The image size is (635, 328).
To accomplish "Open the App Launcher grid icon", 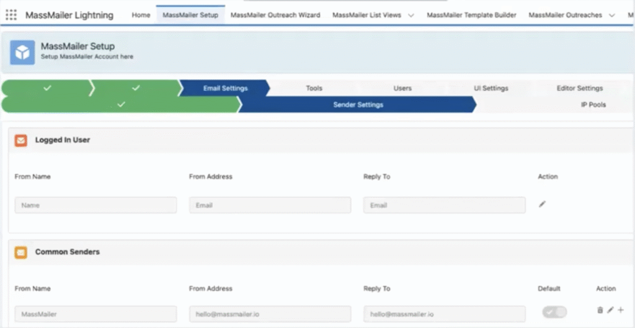I will coord(11,15).
